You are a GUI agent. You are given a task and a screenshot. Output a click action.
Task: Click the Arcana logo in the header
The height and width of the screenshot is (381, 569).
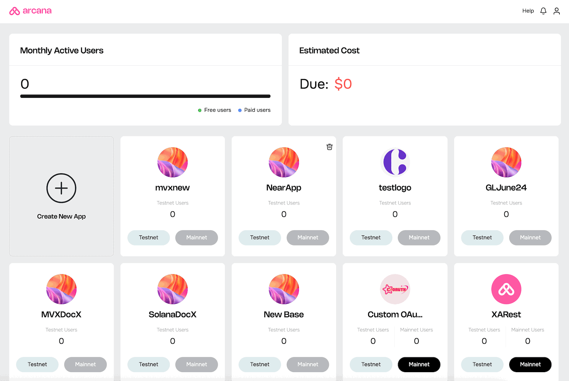point(31,11)
